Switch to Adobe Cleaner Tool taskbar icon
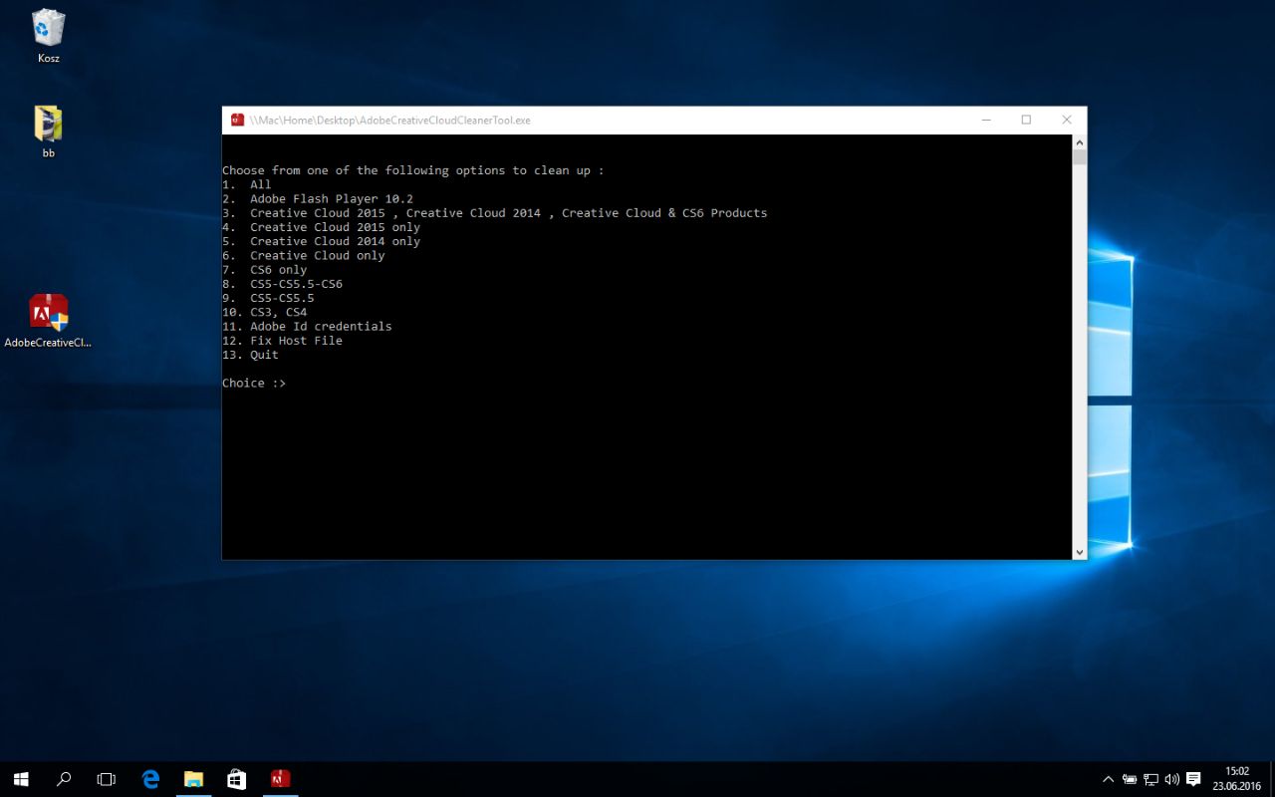1275x797 pixels. point(280,779)
